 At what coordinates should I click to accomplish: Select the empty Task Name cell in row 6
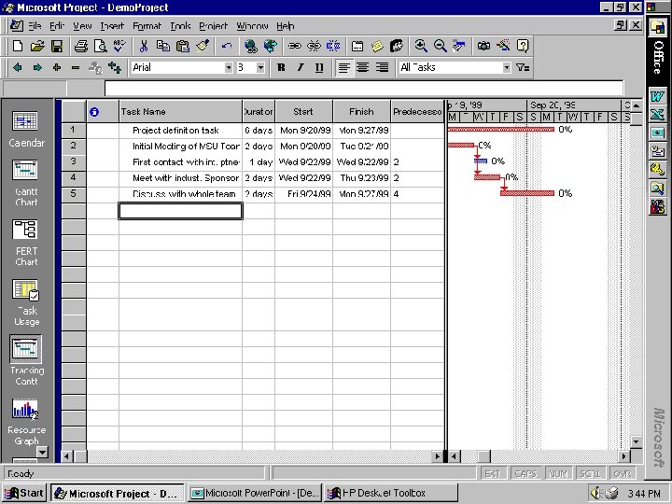tap(180, 211)
